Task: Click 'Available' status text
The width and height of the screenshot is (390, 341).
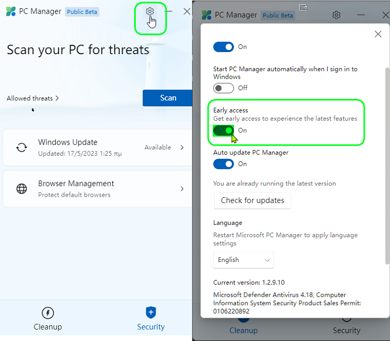Action: click(x=158, y=147)
